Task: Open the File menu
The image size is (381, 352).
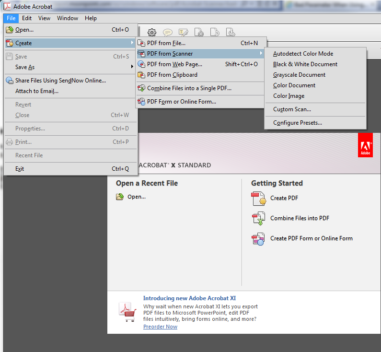Action: (11, 18)
